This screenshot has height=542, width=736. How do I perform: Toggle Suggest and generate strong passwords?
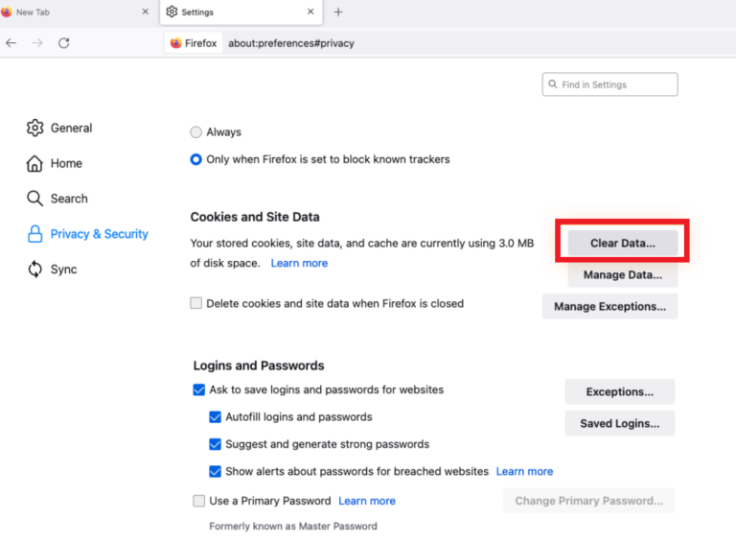216,444
